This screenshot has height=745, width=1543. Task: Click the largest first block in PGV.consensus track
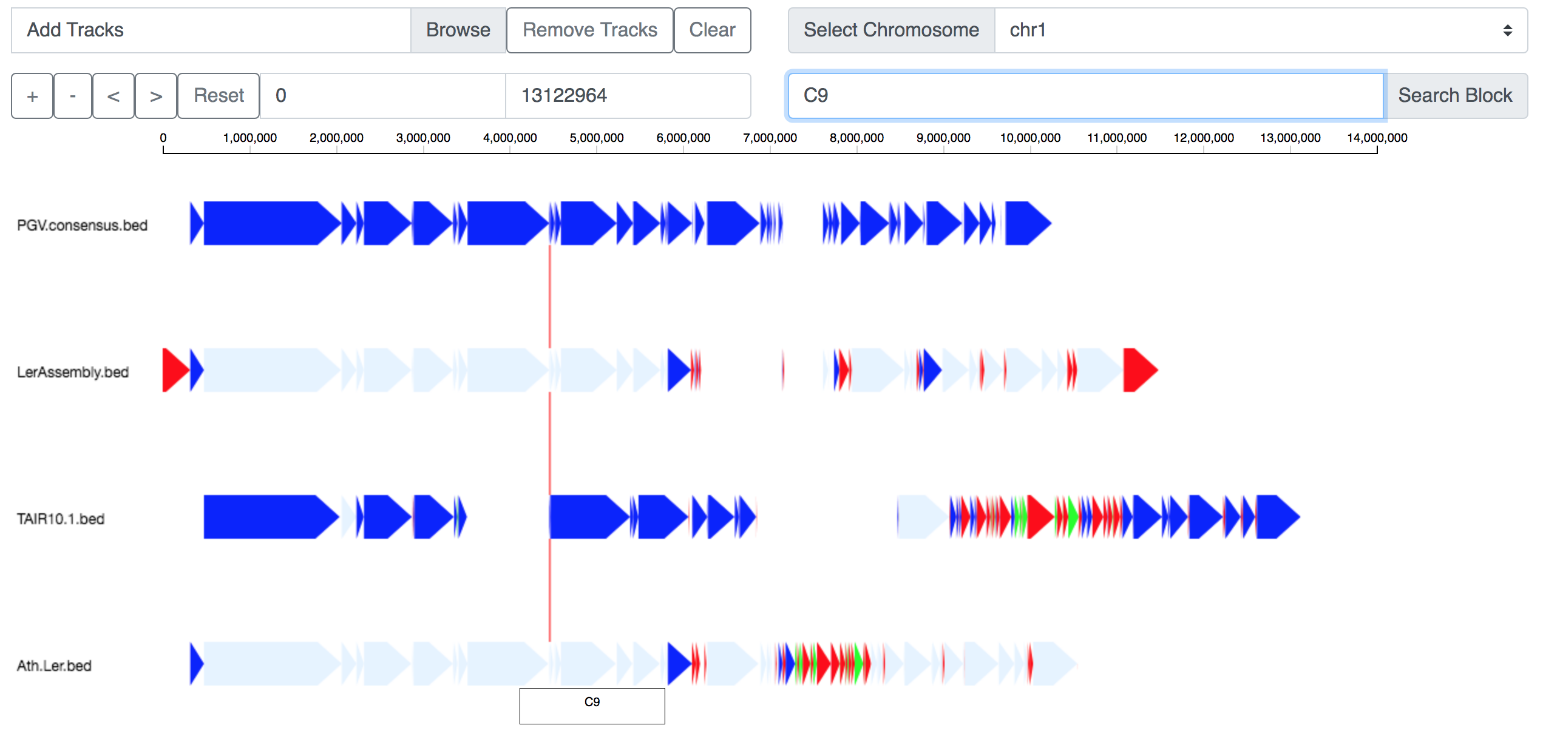[272, 223]
